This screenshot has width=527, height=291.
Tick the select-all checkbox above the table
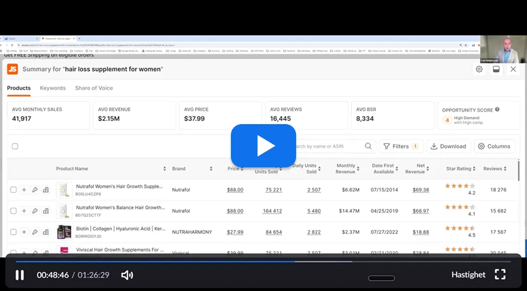[15, 146]
